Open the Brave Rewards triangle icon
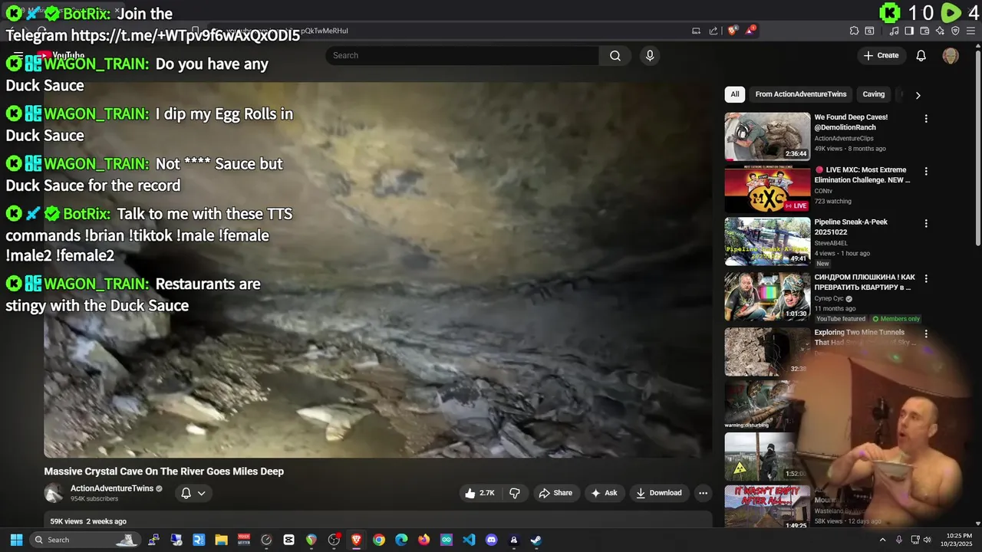 pos(750,31)
